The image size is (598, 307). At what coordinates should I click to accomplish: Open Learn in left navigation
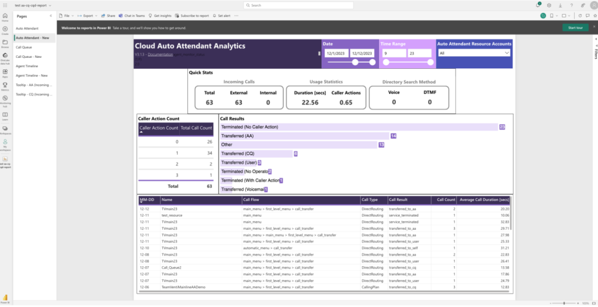coord(5,116)
